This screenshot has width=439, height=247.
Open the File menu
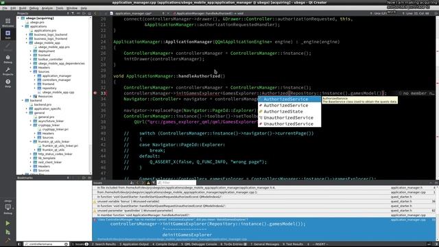click(x=5, y=8)
